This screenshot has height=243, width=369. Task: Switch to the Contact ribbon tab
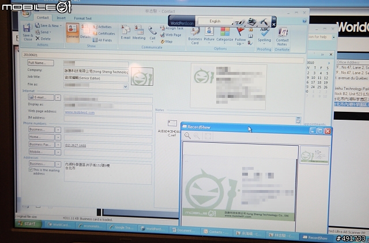coord(43,17)
